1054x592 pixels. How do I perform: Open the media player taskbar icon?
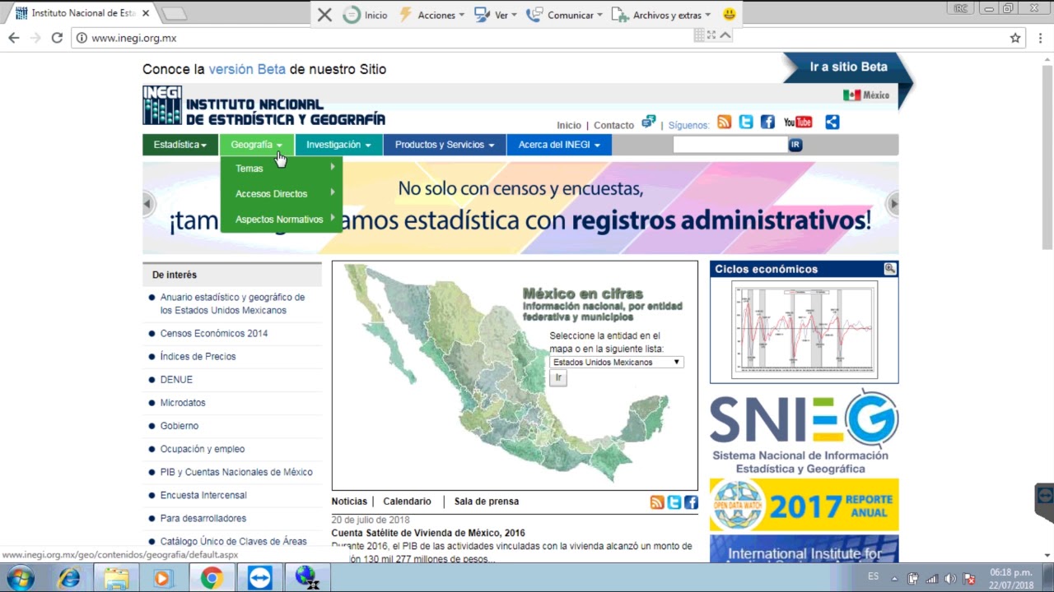(x=161, y=578)
